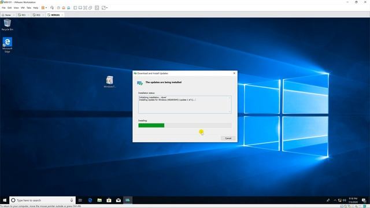Select the Windows7 installer file on desktop
370x208 pixels.
[109, 81]
